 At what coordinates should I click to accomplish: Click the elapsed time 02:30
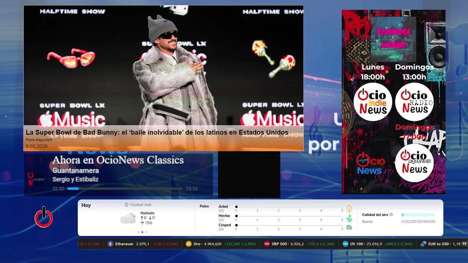(x=58, y=189)
